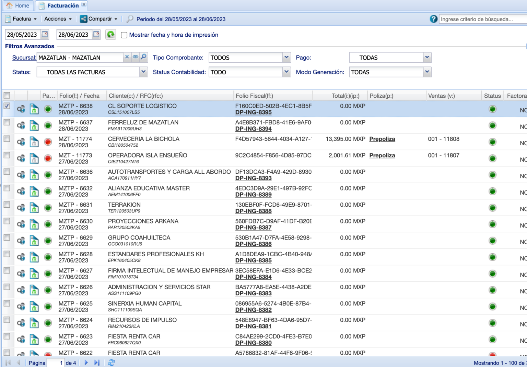Open the DP-ING-8395 link

tap(253, 112)
